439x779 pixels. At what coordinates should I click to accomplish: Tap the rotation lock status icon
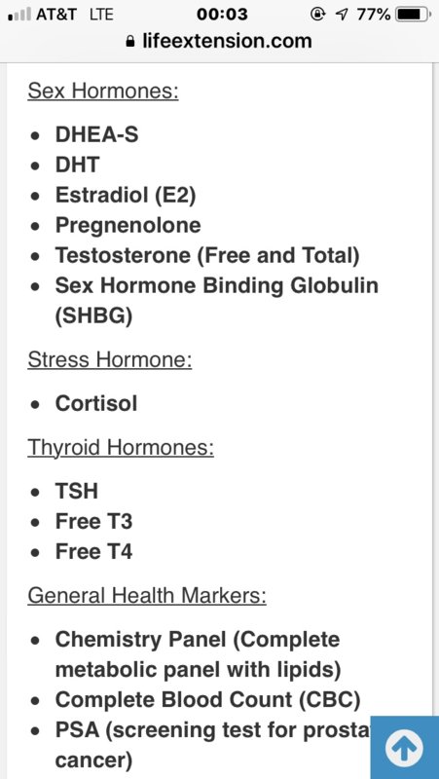pyautogui.click(x=318, y=15)
